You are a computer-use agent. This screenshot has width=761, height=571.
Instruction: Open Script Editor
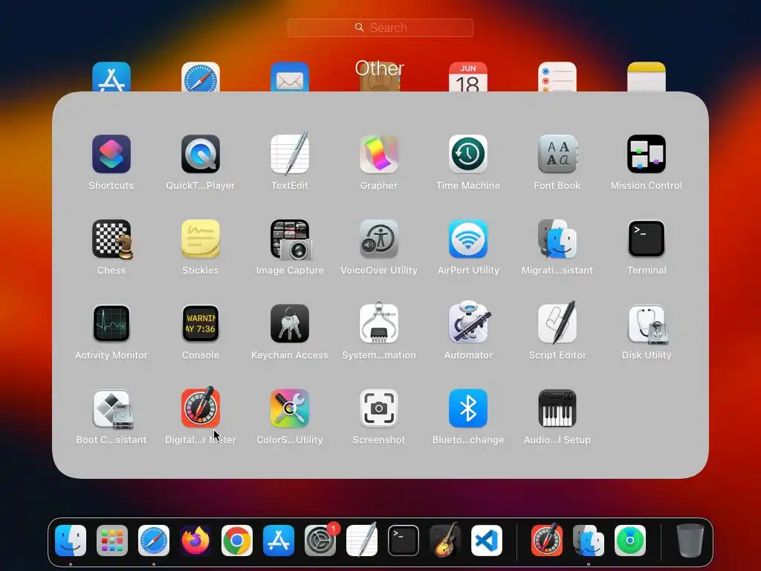(557, 323)
